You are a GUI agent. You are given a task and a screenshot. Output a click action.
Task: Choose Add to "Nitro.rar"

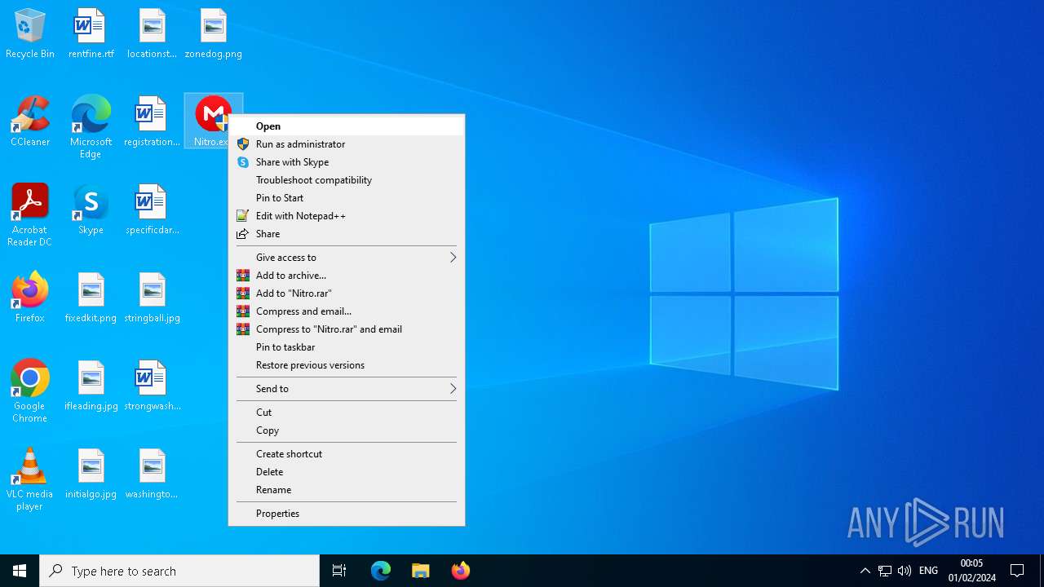347,293
